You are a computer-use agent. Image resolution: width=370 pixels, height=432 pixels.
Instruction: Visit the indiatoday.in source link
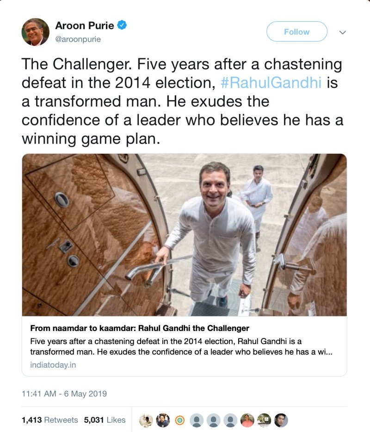click(53, 365)
